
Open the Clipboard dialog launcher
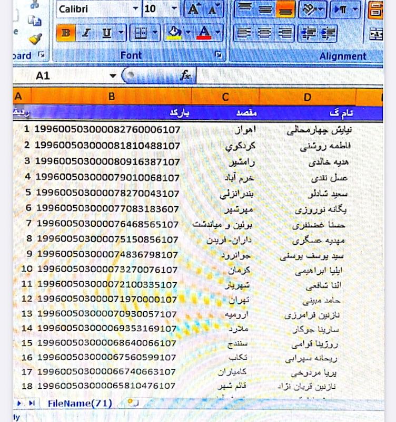(42, 55)
